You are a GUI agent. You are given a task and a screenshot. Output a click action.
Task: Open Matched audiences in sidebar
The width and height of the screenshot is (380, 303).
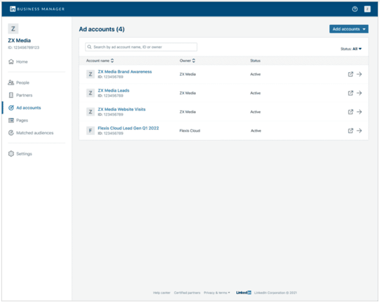point(34,133)
